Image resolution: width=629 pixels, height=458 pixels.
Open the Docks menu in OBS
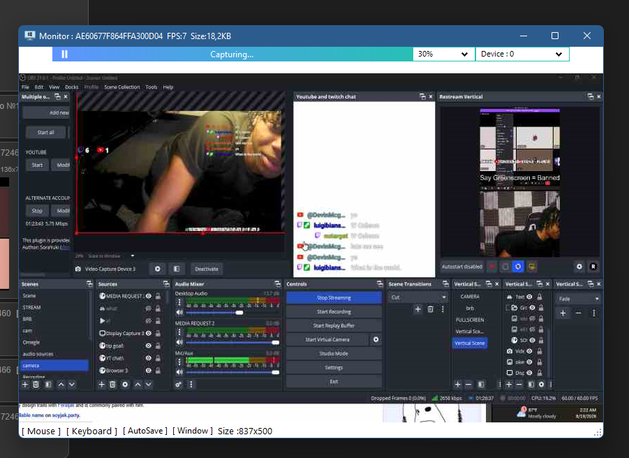[x=72, y=87]
